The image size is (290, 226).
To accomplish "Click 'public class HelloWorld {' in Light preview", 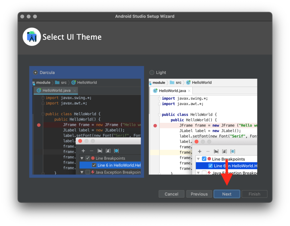I will pyautogui.click(x=189, y=115).
